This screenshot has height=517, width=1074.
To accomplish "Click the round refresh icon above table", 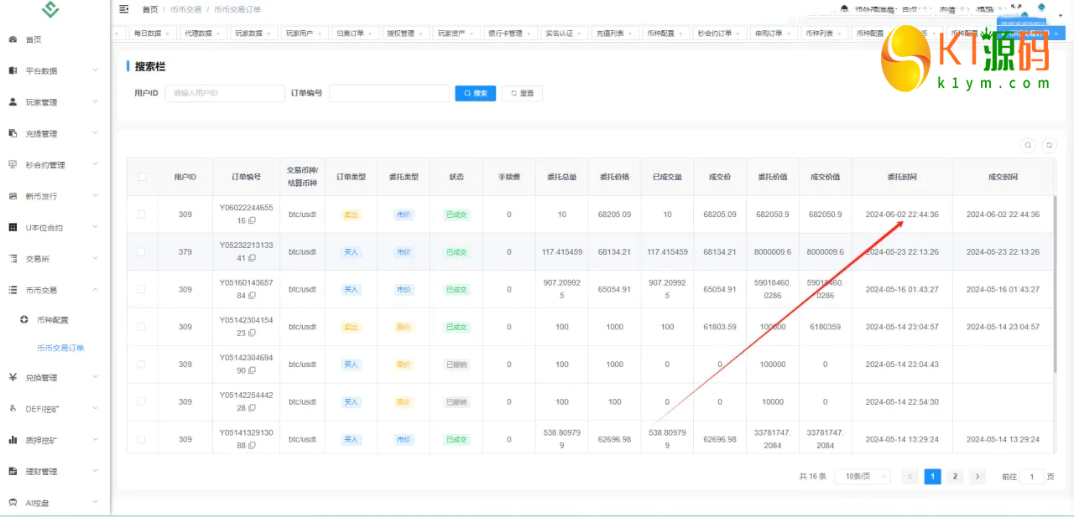I will point(1048,145).
